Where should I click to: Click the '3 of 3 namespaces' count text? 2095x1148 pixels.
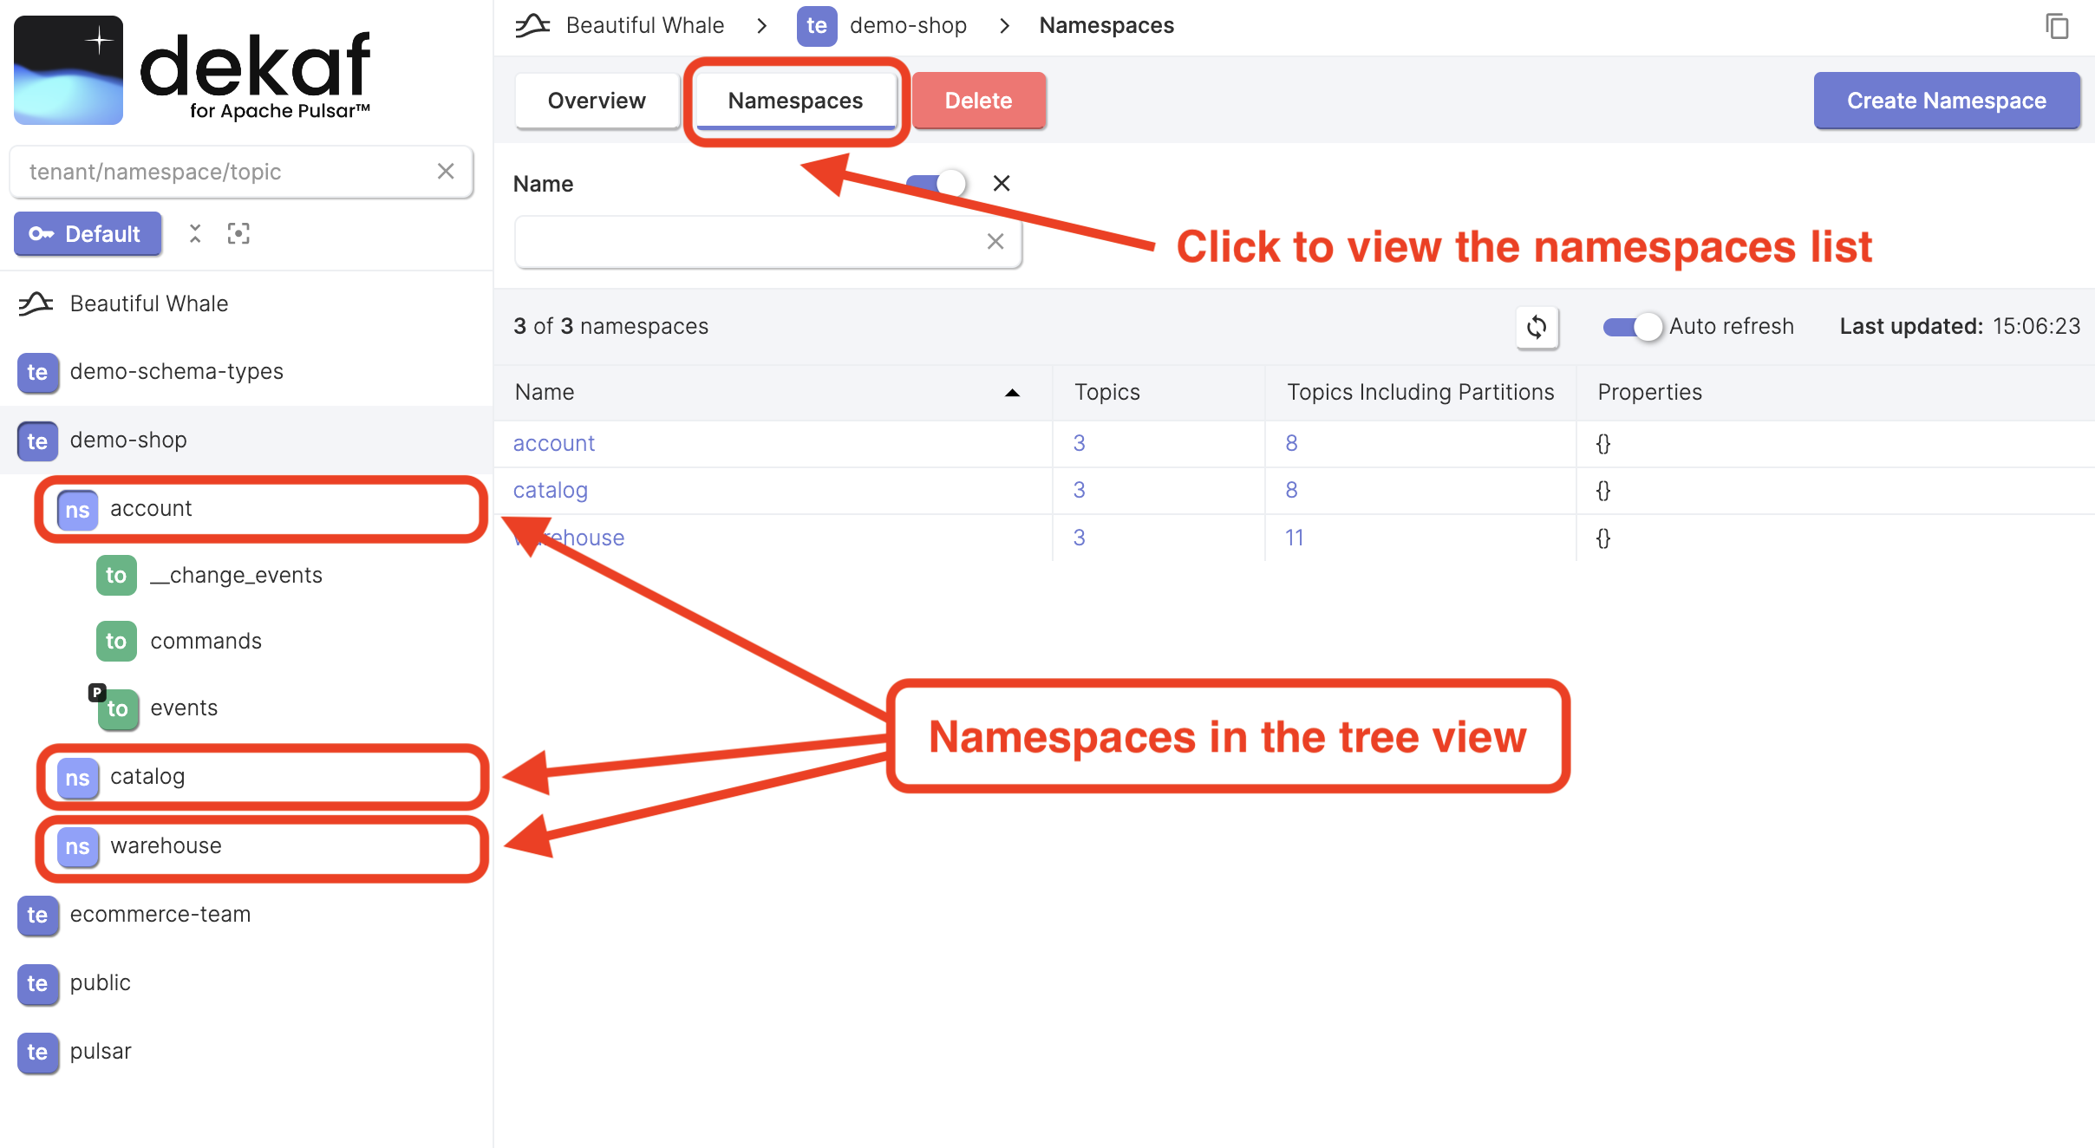coord(610,326)
